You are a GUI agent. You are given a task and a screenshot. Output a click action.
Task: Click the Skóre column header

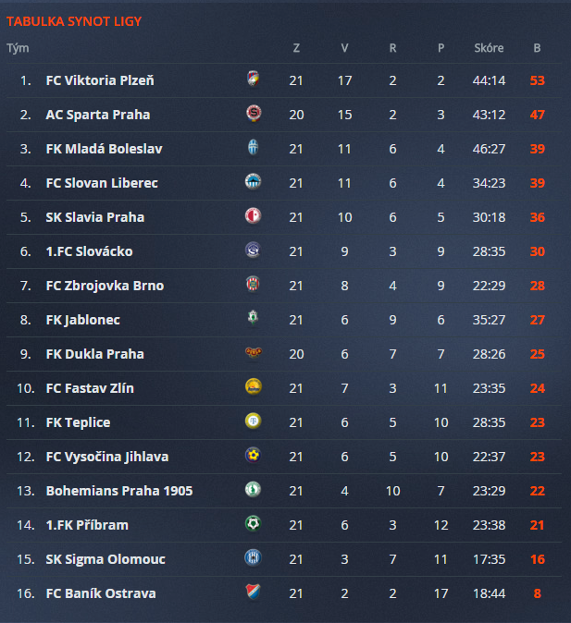point(489,48)
